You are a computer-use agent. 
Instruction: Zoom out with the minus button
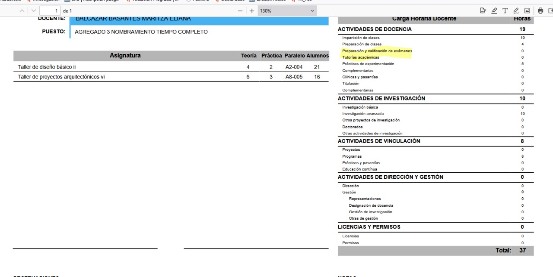coord(241,11)
